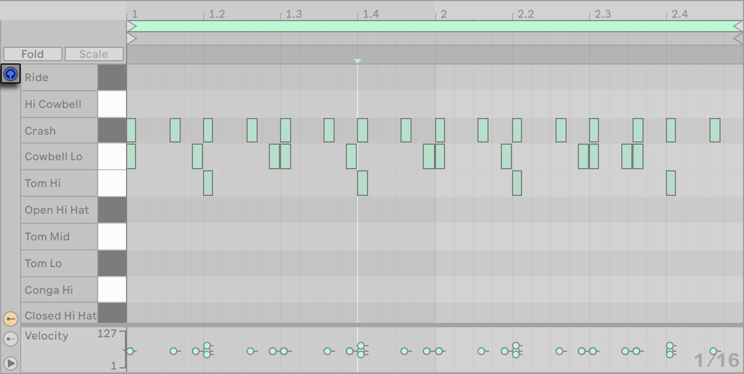Enable Fold mode
744x374 pixels.
click(32, 54)
